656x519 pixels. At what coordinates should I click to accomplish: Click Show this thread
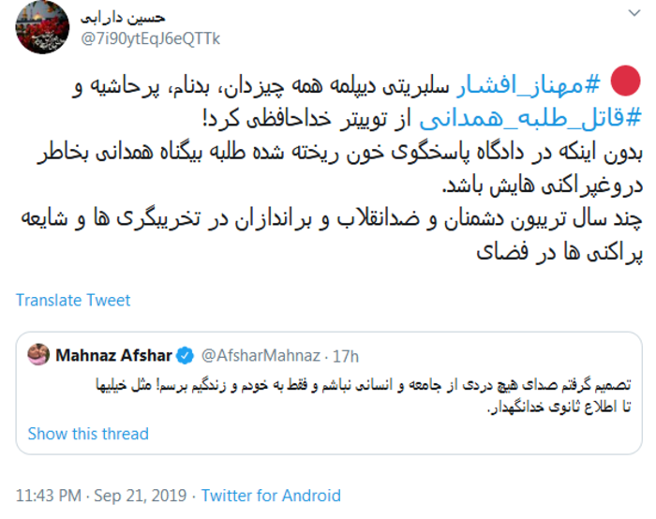[x=88, y=434]
